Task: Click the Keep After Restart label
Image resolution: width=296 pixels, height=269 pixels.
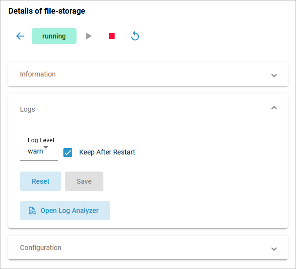Action: coord(107,152)
